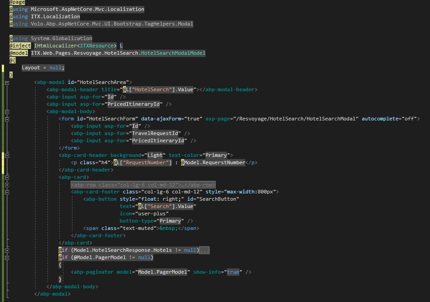Collapse the abp-modal-body outlining region

click(7, 111)
